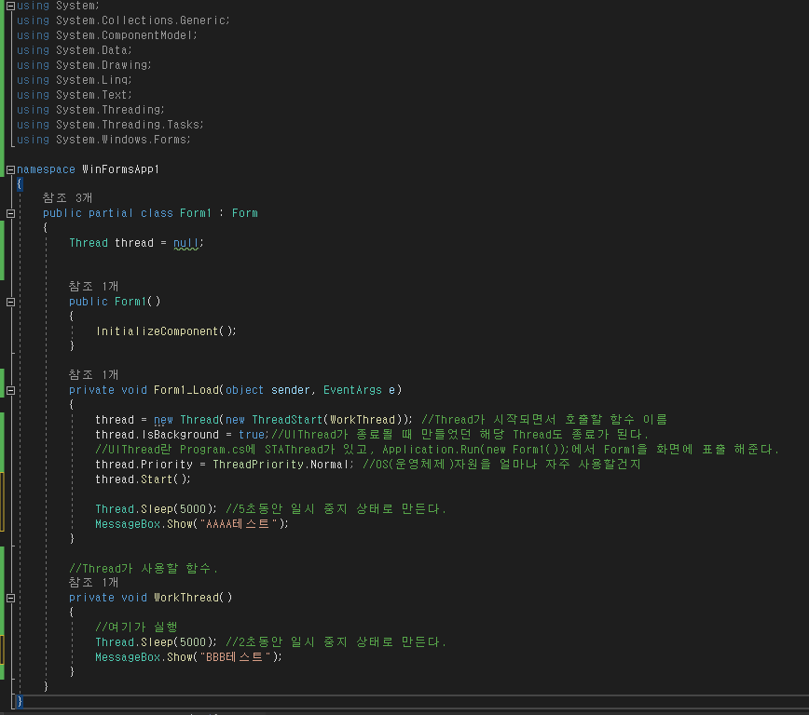Click the '//2초동안 일시 중지' comment
Screen dimensions: 809x715
click(x=336, y=642)
